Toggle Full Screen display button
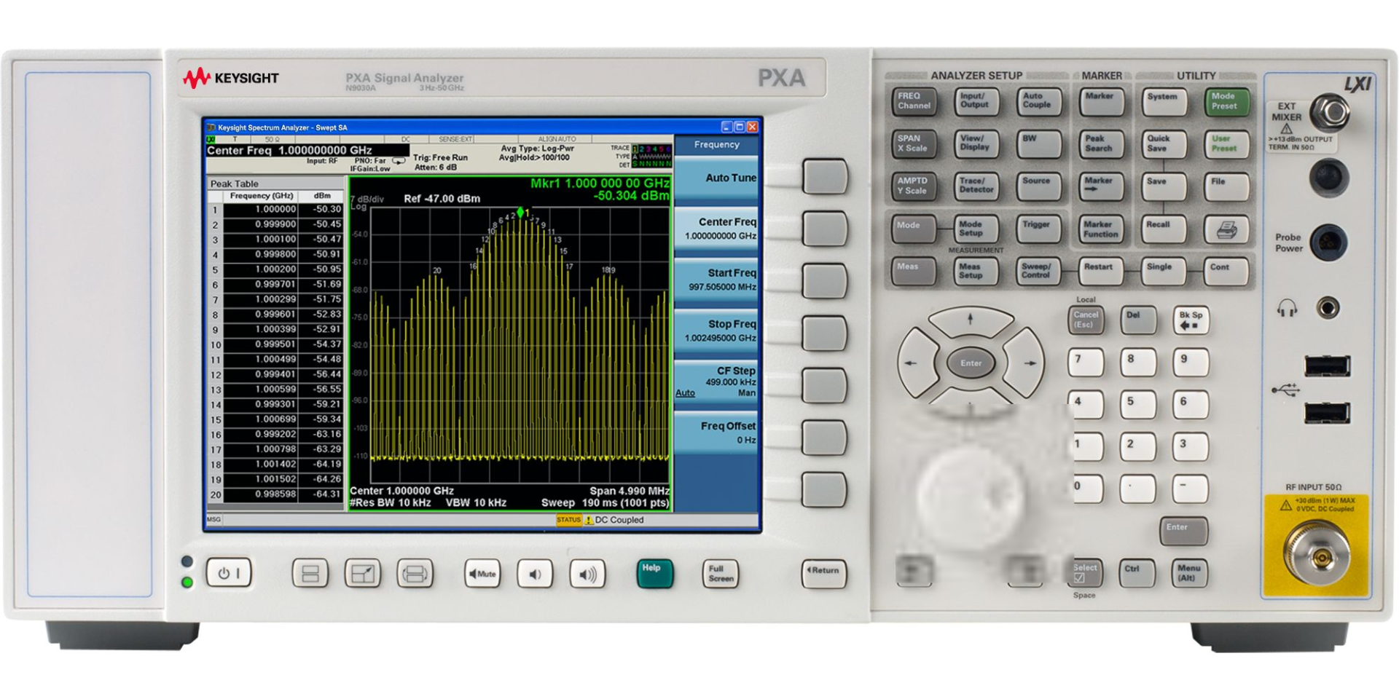The width and height of the screenshot is (1399, 699). tap(720, 574)
